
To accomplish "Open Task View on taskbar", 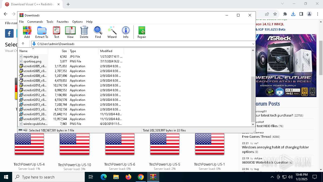I will pyautogui.click(x=91, y=177).
